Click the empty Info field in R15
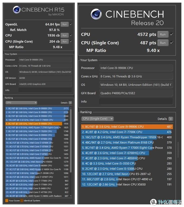This screenshot has width=184, height=207. [45, 90]
